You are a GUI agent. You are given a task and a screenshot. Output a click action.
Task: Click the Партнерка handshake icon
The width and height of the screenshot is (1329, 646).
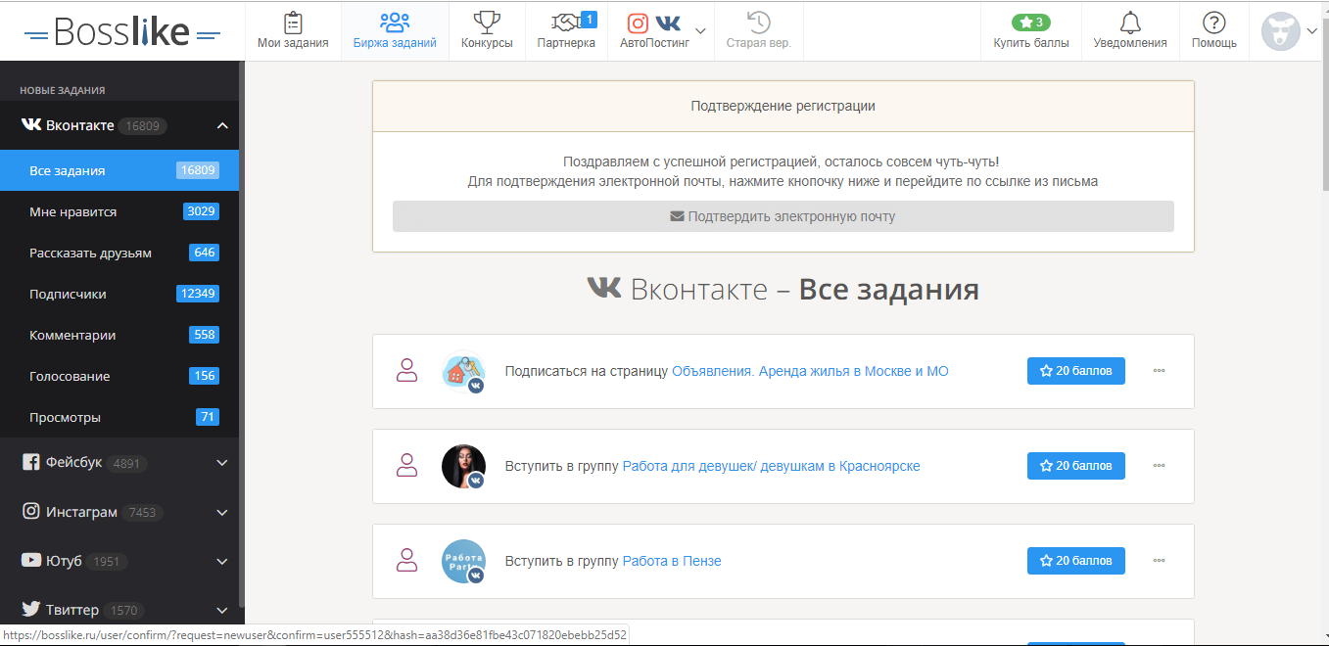click(x=566, y=23)
